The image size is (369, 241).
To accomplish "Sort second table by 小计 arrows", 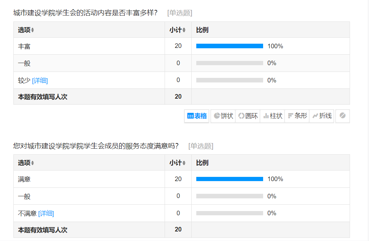I will [x=184, y=163].
